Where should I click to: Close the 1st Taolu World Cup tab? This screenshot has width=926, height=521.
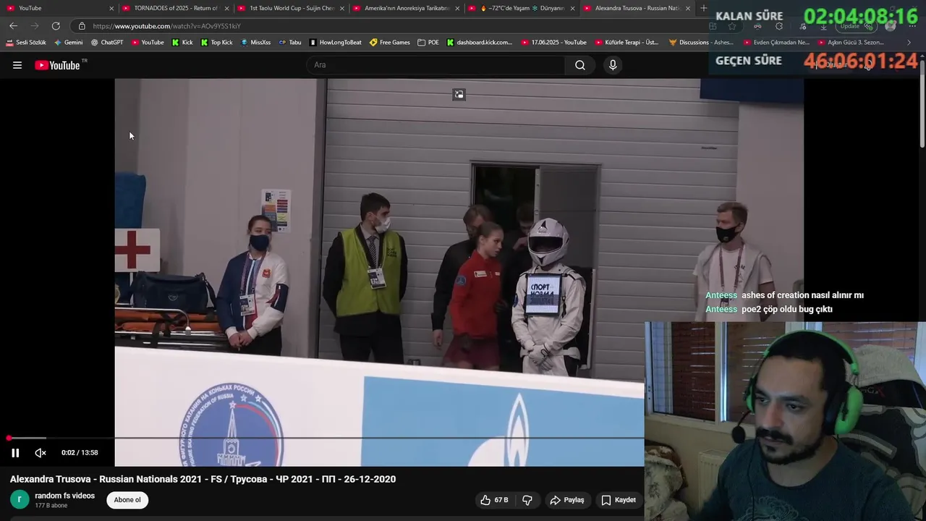coord(342,9)
